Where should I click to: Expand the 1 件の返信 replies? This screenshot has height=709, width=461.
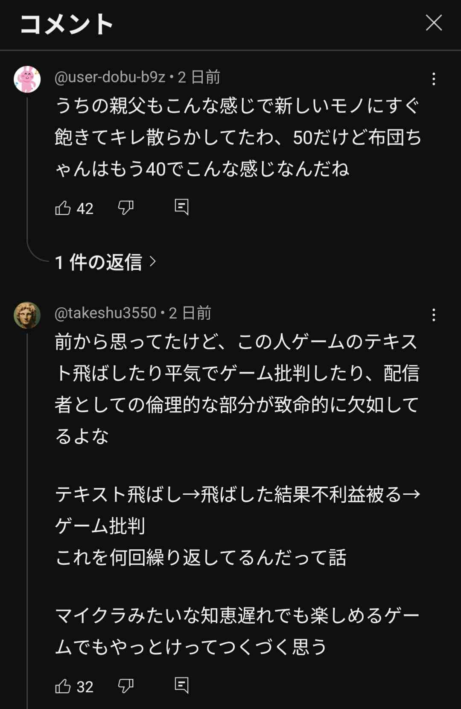[x=99, y=262]
